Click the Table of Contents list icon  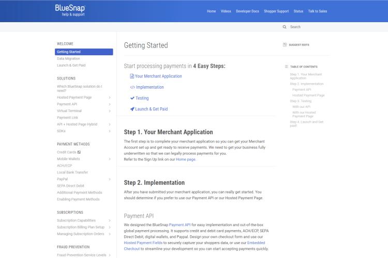click(x=287, y=67)
